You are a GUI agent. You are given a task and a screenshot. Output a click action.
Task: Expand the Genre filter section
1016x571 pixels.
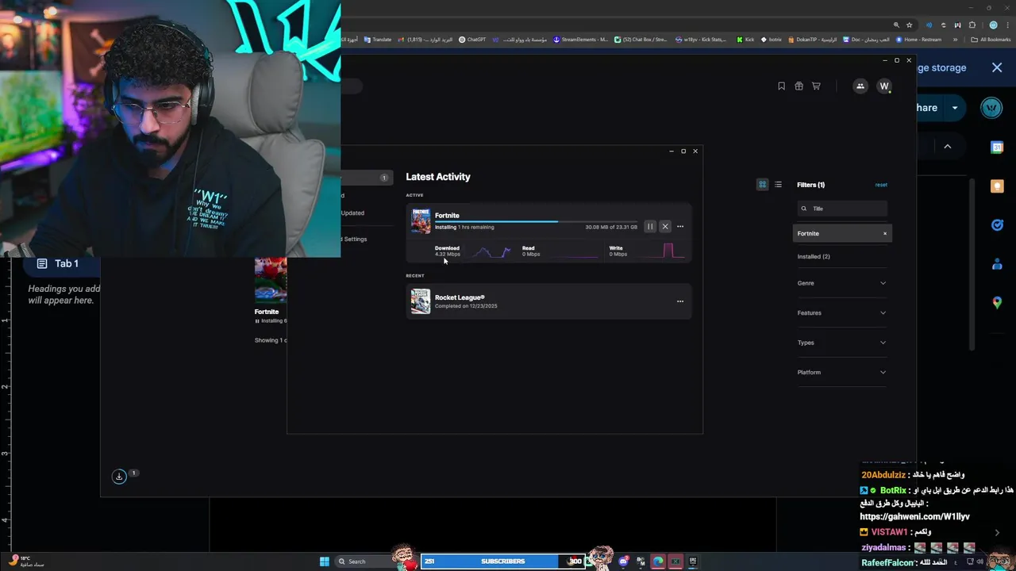pos(842,283)
